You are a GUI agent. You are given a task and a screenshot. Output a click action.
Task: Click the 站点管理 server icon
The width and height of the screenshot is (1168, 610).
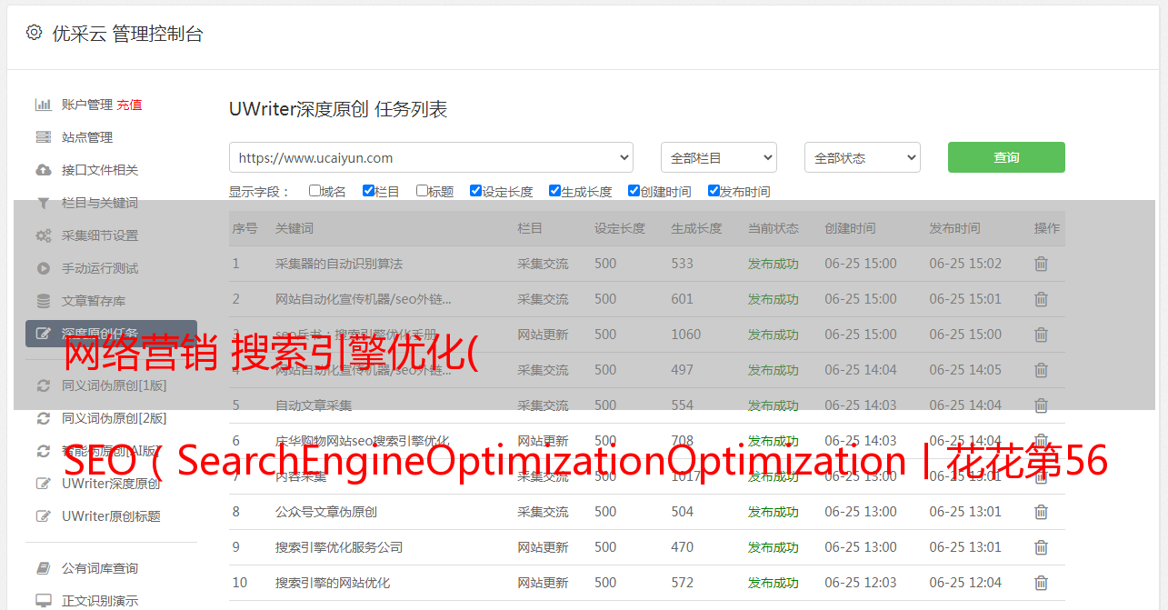(x=43, y=137)
